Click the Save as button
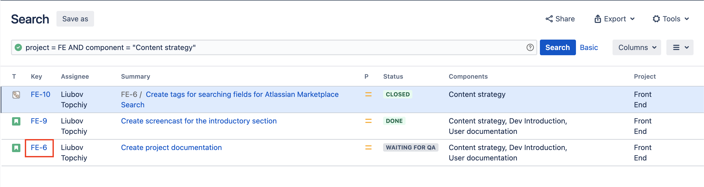This screenshot has height=187, width=704. click(x=75, y=18)
